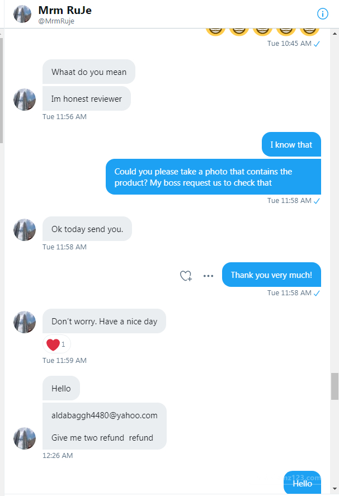
Task: Click the header profile avatar
Action: coord(22,14)
